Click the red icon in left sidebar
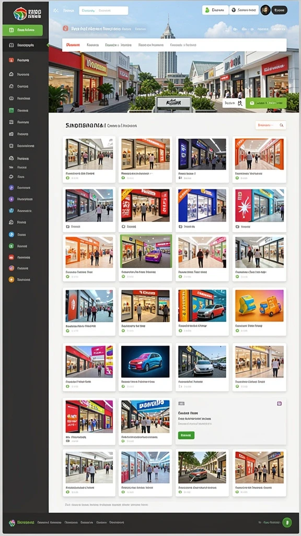Image resolution: width=301 pixels, height=536 pixels. (11, 60)
